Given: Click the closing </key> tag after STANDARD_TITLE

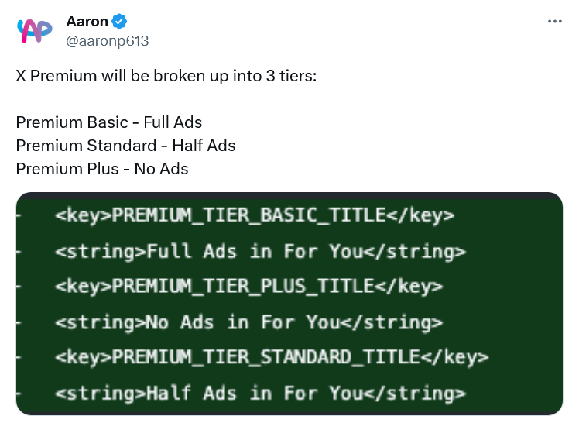Looking at the screenshot, I should click(x=454, y=357).
